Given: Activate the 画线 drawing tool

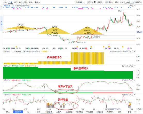Looking at the screenshot, I should pos(117,2).
